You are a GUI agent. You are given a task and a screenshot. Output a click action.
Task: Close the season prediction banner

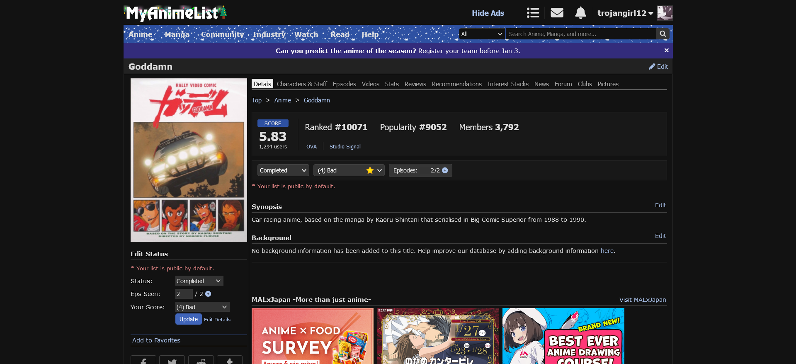click(666, 50)
